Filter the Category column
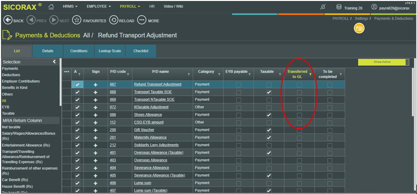Screen dimensions: 417x194 click(x=219, y=75)
